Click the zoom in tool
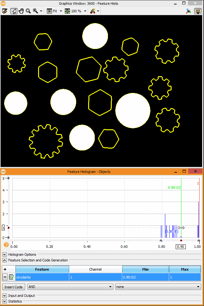This screenshot has height=306, width=204. pyautogui.click(x=35, y=11)
